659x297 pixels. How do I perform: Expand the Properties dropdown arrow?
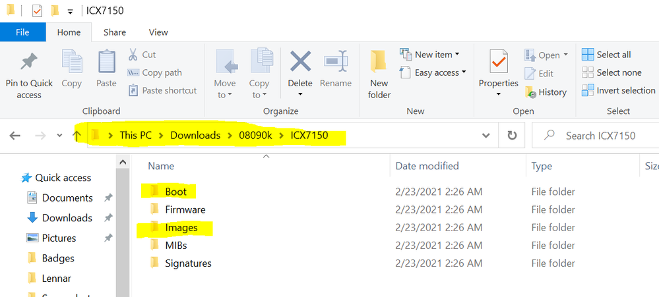[x=499, y=94]
